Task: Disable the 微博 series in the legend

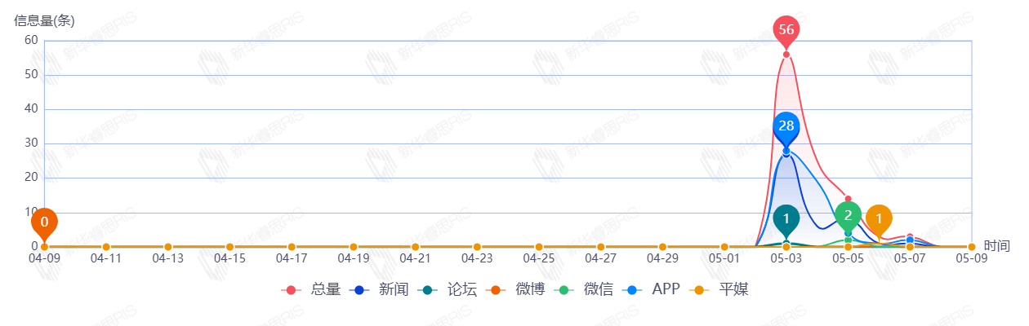Action: point(516,289)
